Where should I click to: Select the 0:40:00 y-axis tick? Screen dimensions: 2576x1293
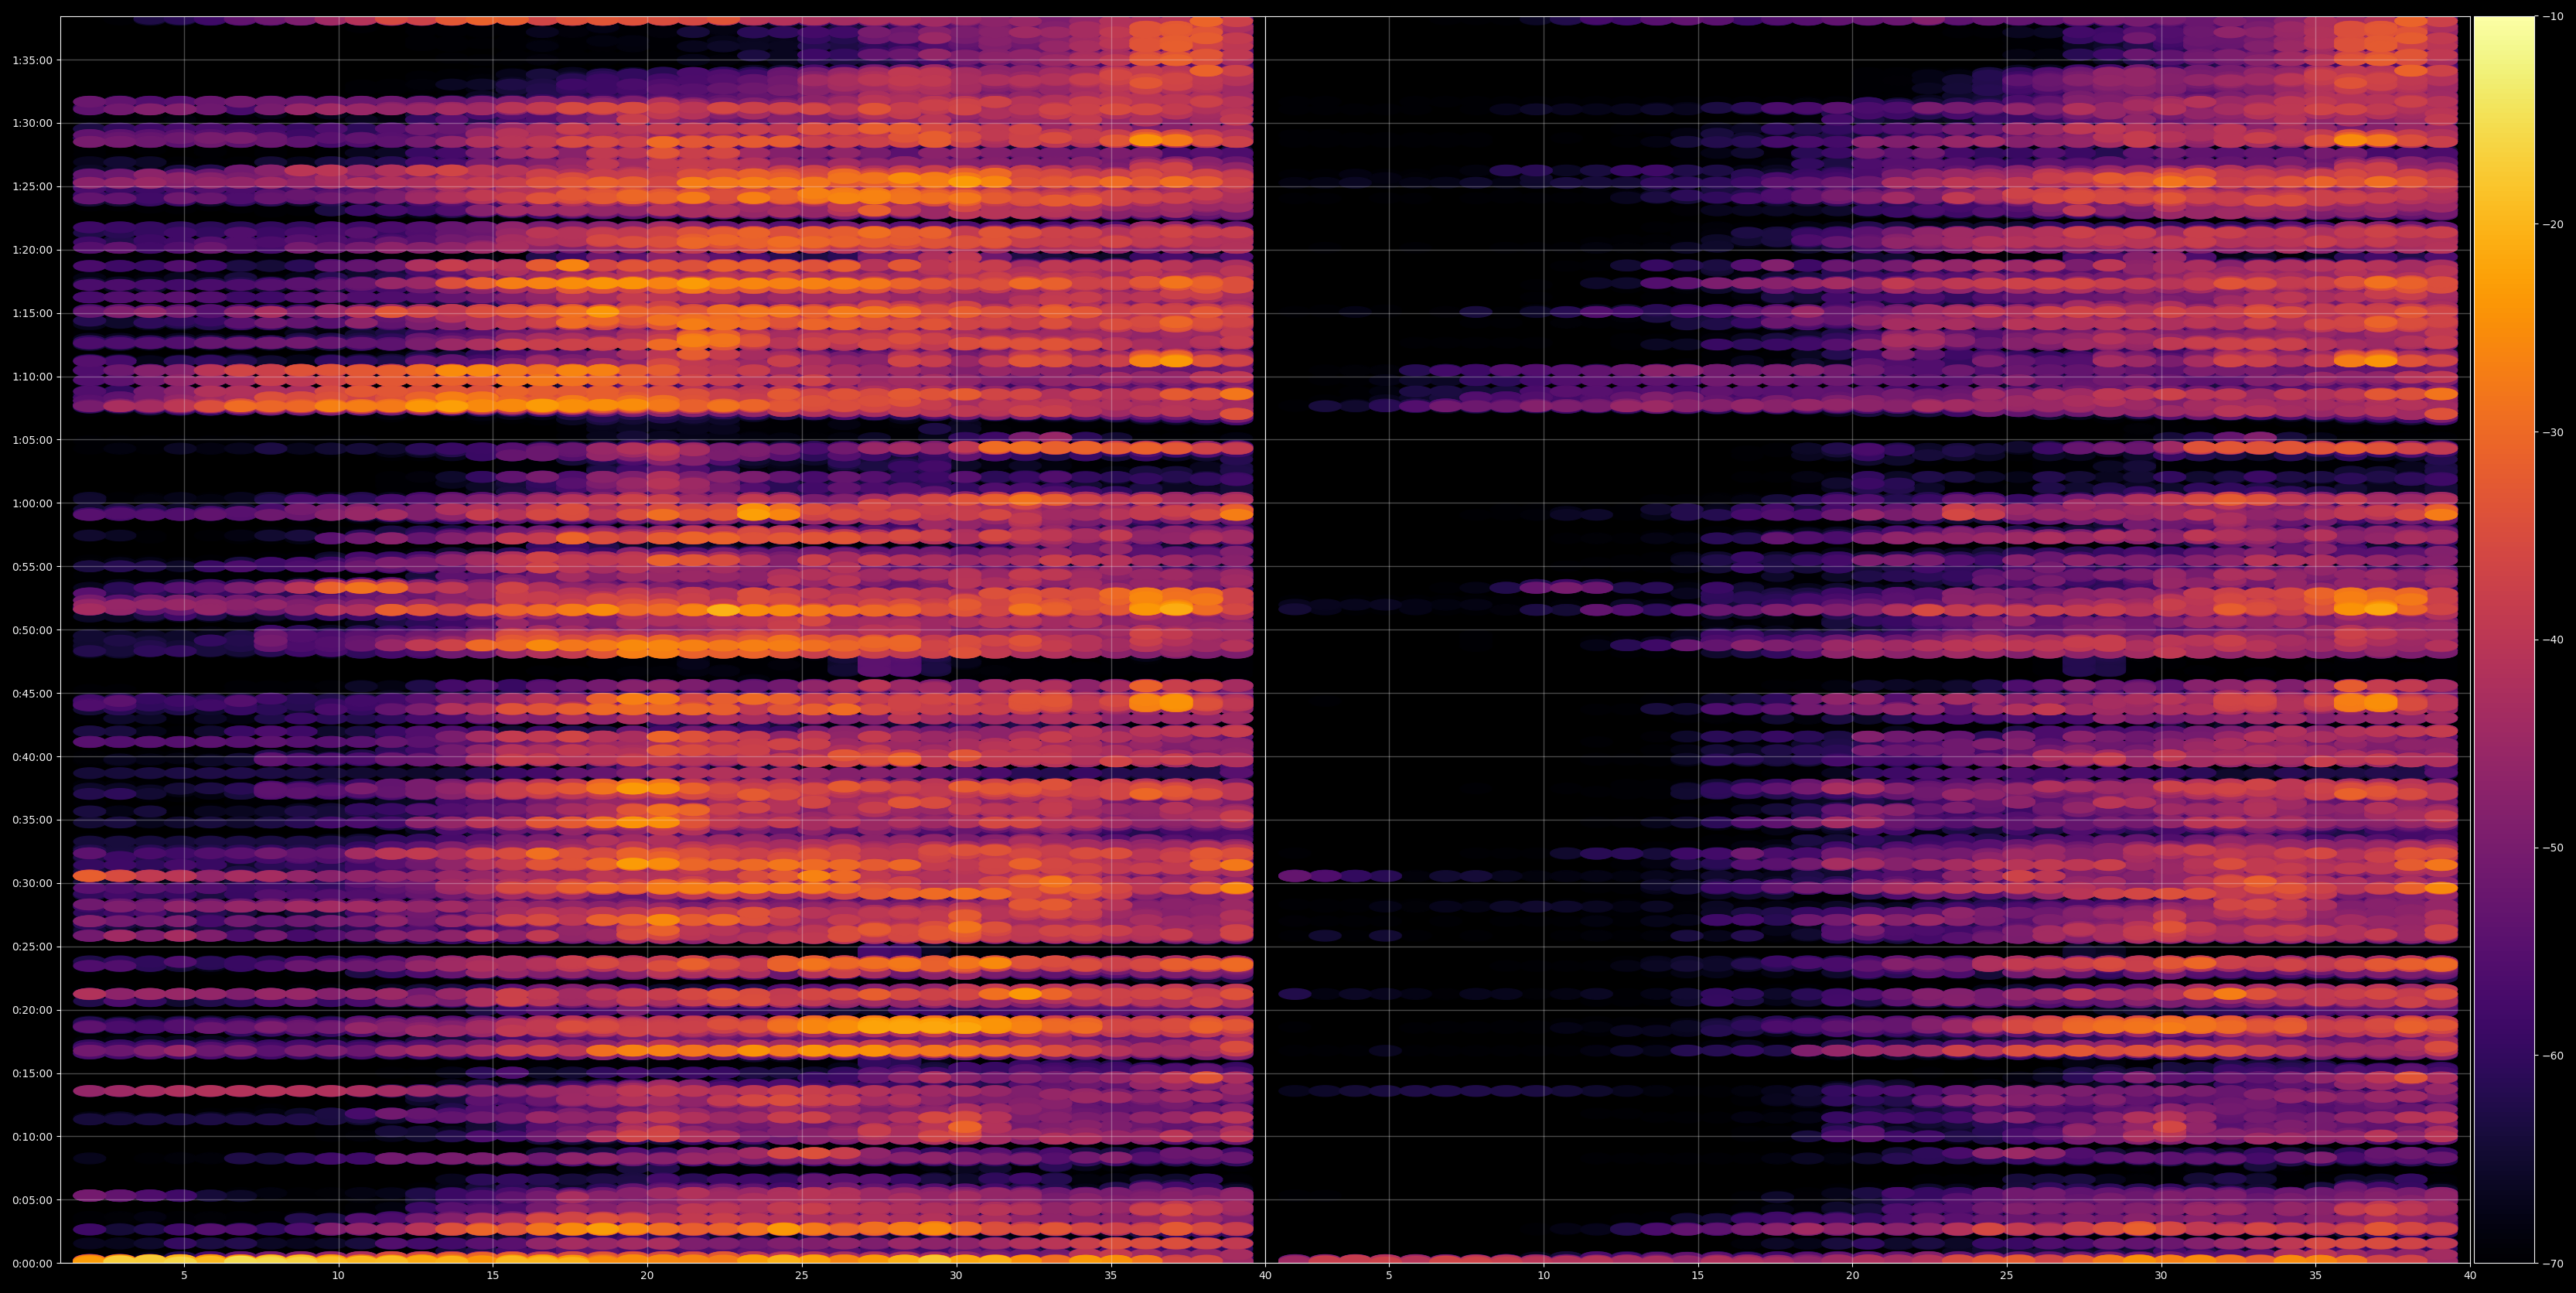[x=32, y=757]
